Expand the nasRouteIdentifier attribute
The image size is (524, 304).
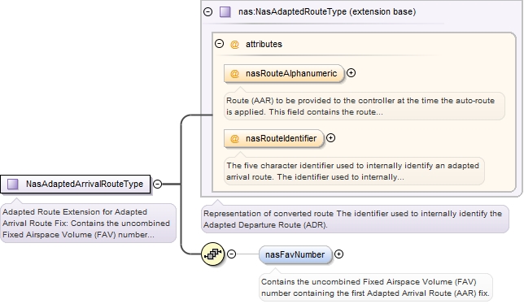coord(330,138)
